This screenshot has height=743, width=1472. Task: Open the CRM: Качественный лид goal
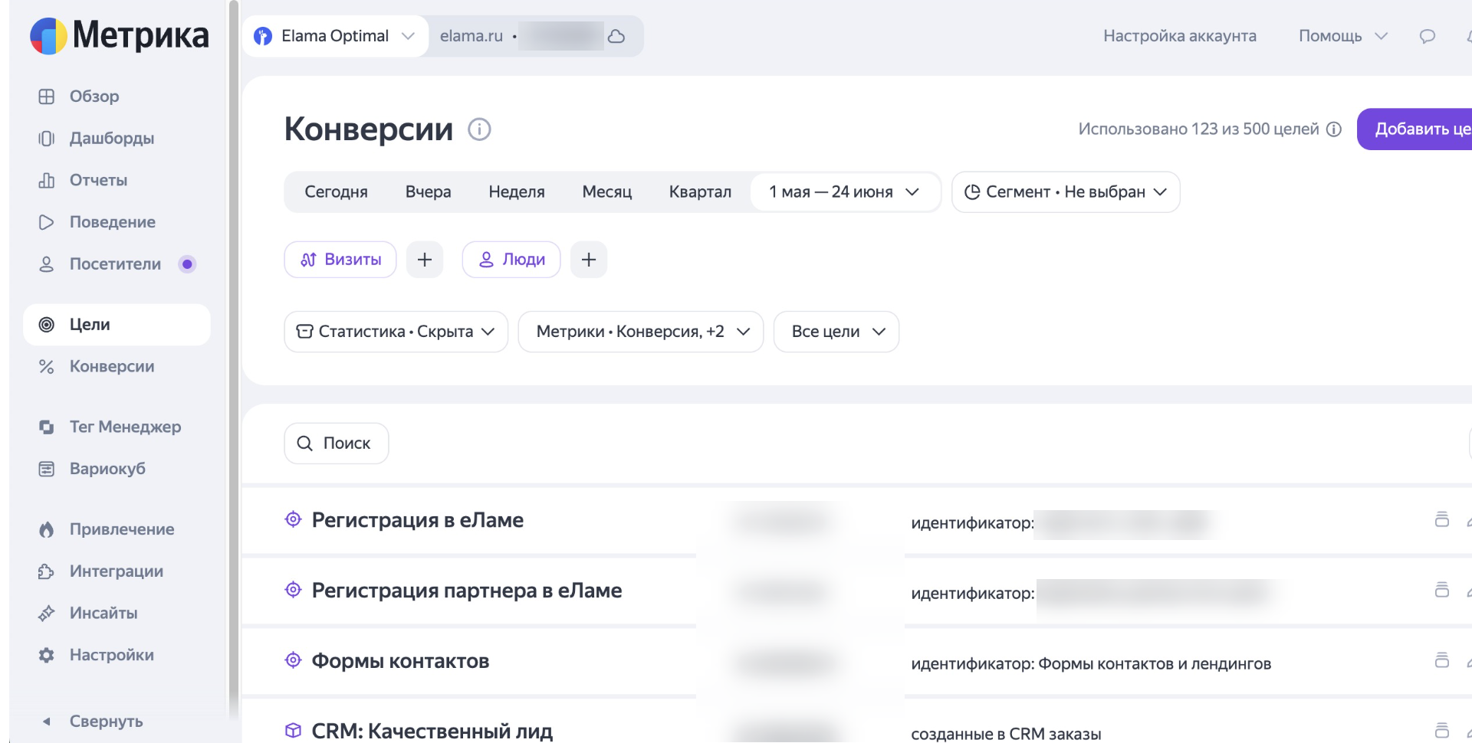tap(432, 731)
